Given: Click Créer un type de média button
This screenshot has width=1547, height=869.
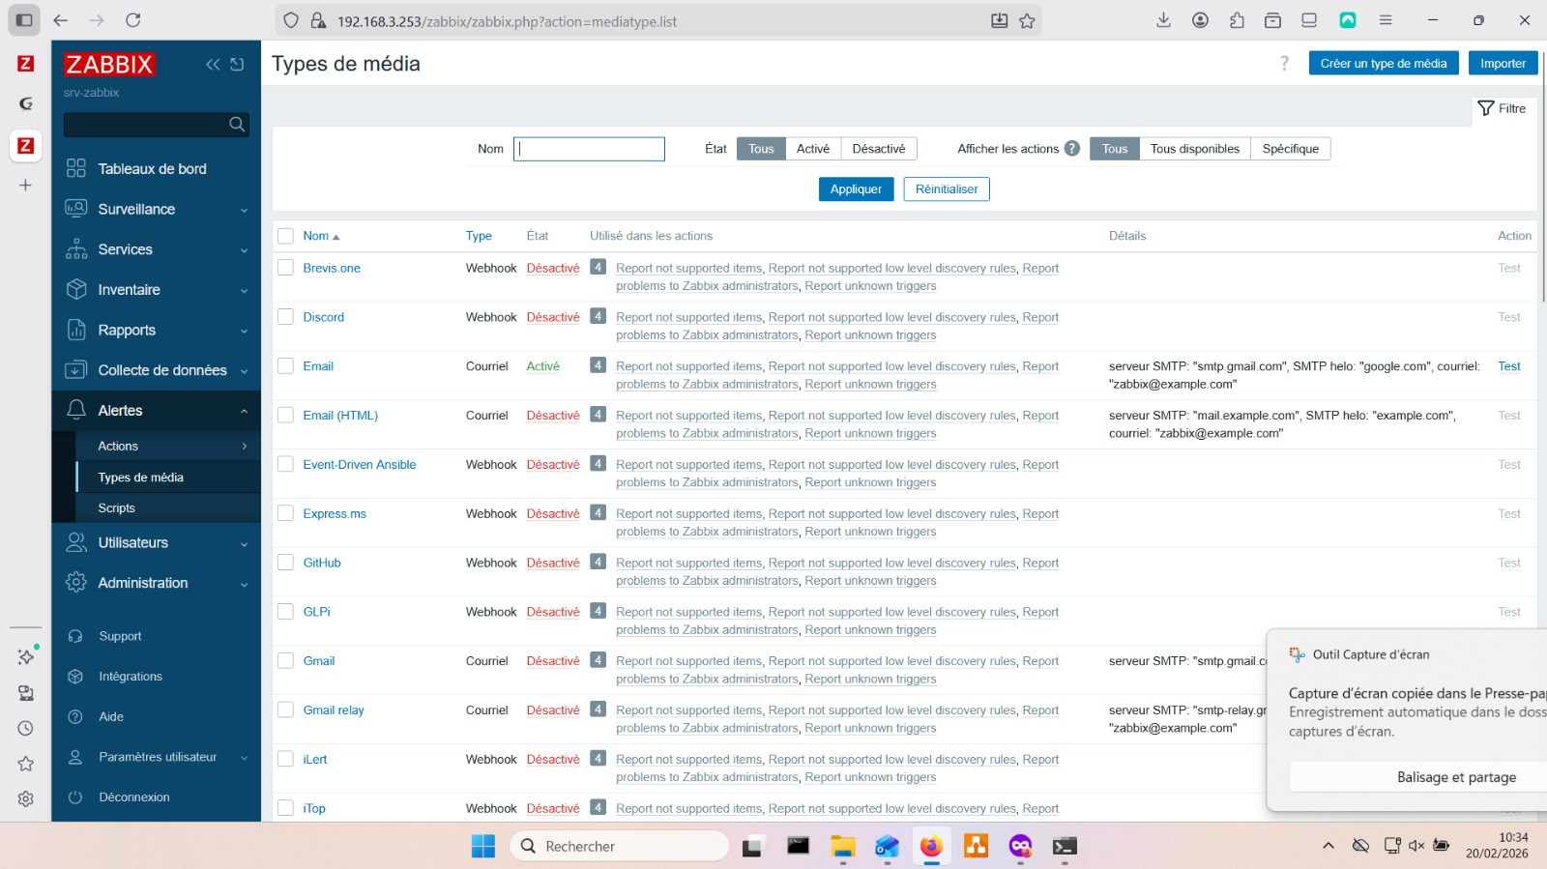Looking at the screenshot, I should click(1384, 64).
